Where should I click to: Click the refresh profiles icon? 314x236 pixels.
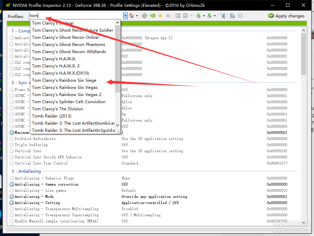(145, 16)
